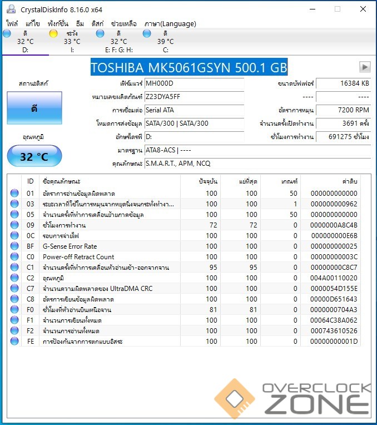Open the ฟังก์ชั่น (Function) menu
Image resolution: width=377 pixels, height=425 pixels.
[x=58, y=23]
